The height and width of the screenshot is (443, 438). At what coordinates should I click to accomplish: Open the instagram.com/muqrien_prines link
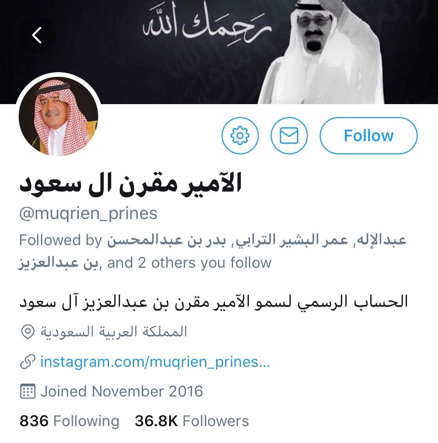pos(155,361)
